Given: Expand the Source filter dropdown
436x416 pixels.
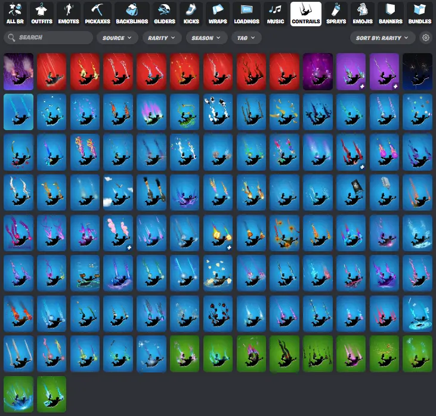Looking at the screenshot, I should point(116,38).
